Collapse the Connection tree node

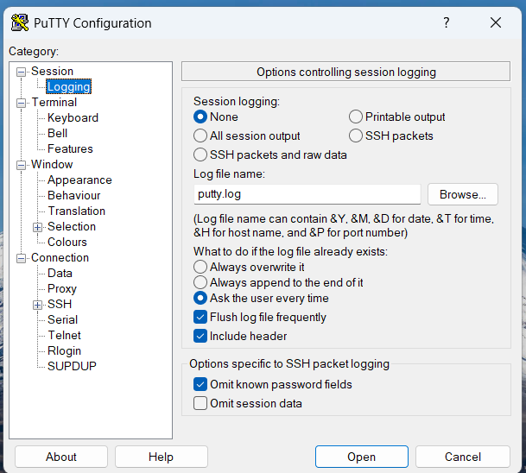21,258
